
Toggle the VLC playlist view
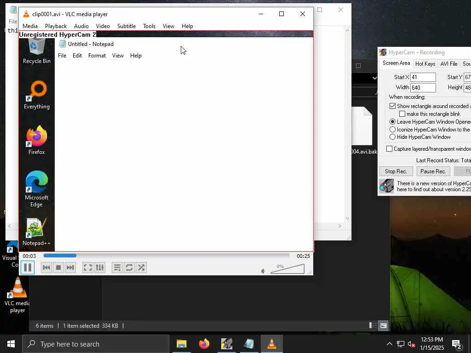[117, 268]
